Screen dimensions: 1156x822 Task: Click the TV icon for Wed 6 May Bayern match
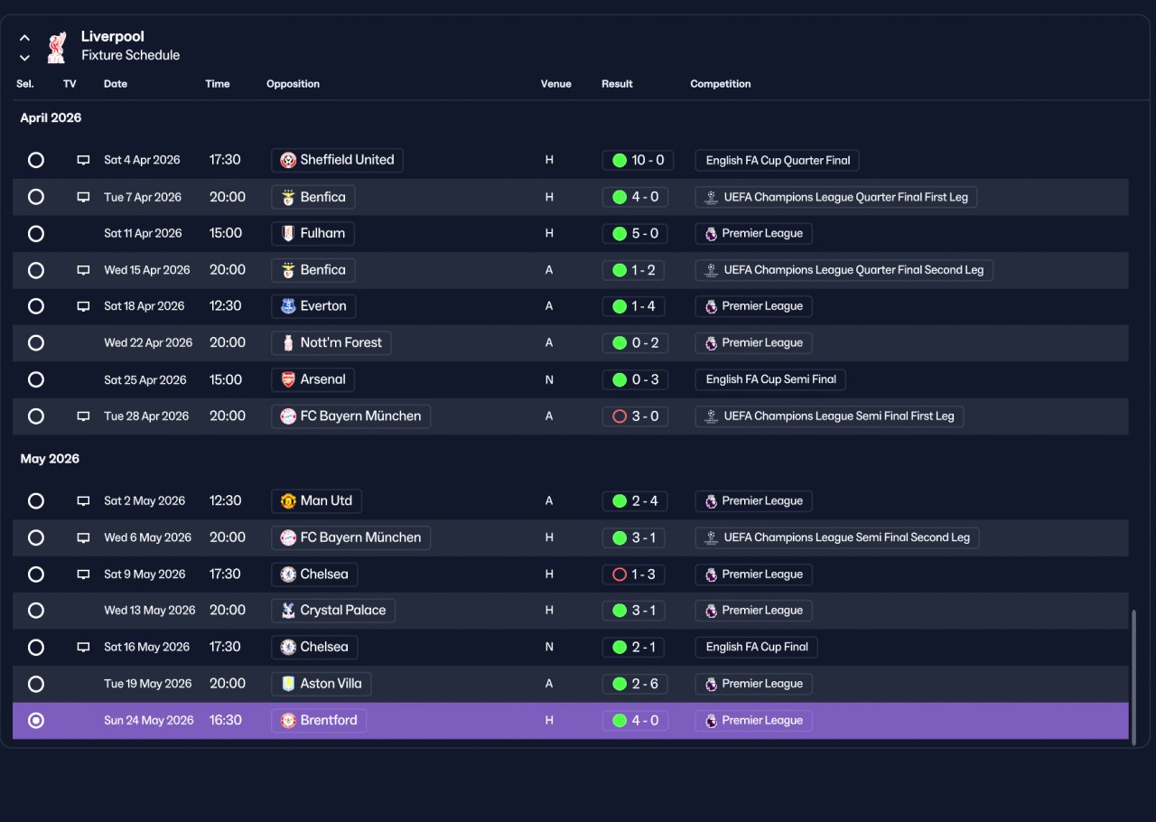click(83, 537)
